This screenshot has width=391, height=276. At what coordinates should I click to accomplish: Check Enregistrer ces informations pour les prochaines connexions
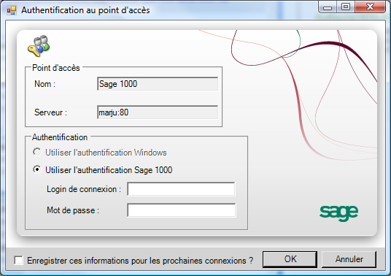19,260
